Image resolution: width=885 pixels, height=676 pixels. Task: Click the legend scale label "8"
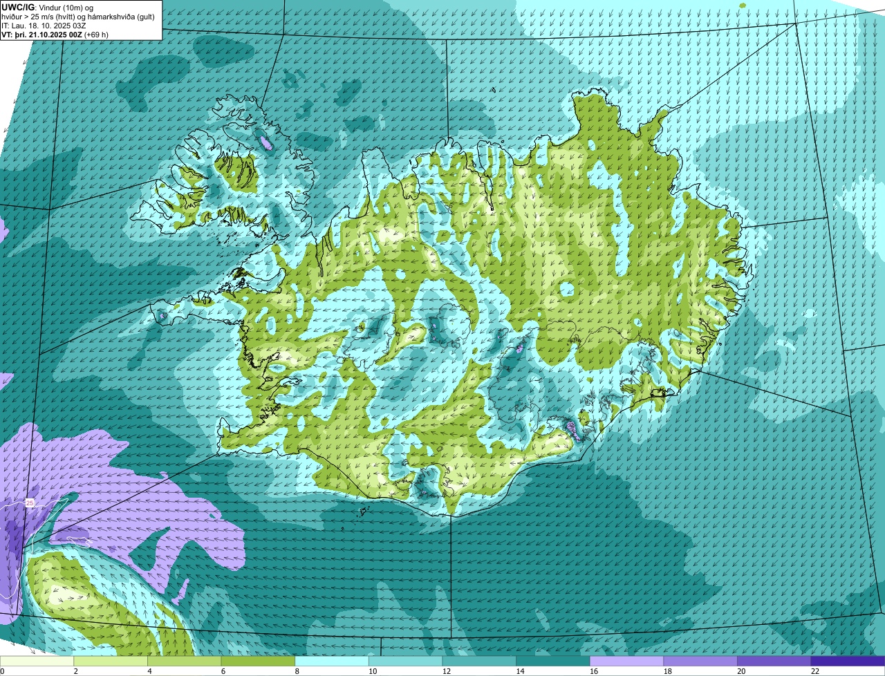[297, 671]
